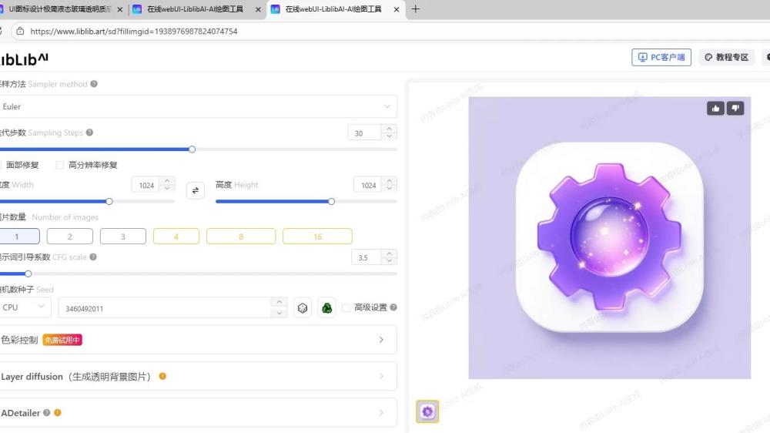Switch to the first UI图标设计 browser tab
Image resolution: width=770 pixels, height=433 pixels.
point(60,9)
